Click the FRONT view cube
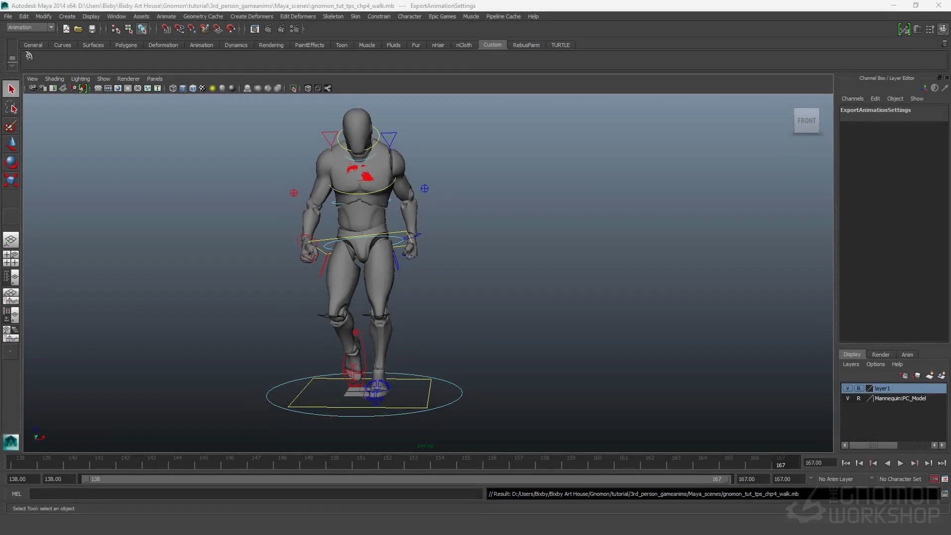The height and width of the screenshot is (535, 951). (806, 120)
